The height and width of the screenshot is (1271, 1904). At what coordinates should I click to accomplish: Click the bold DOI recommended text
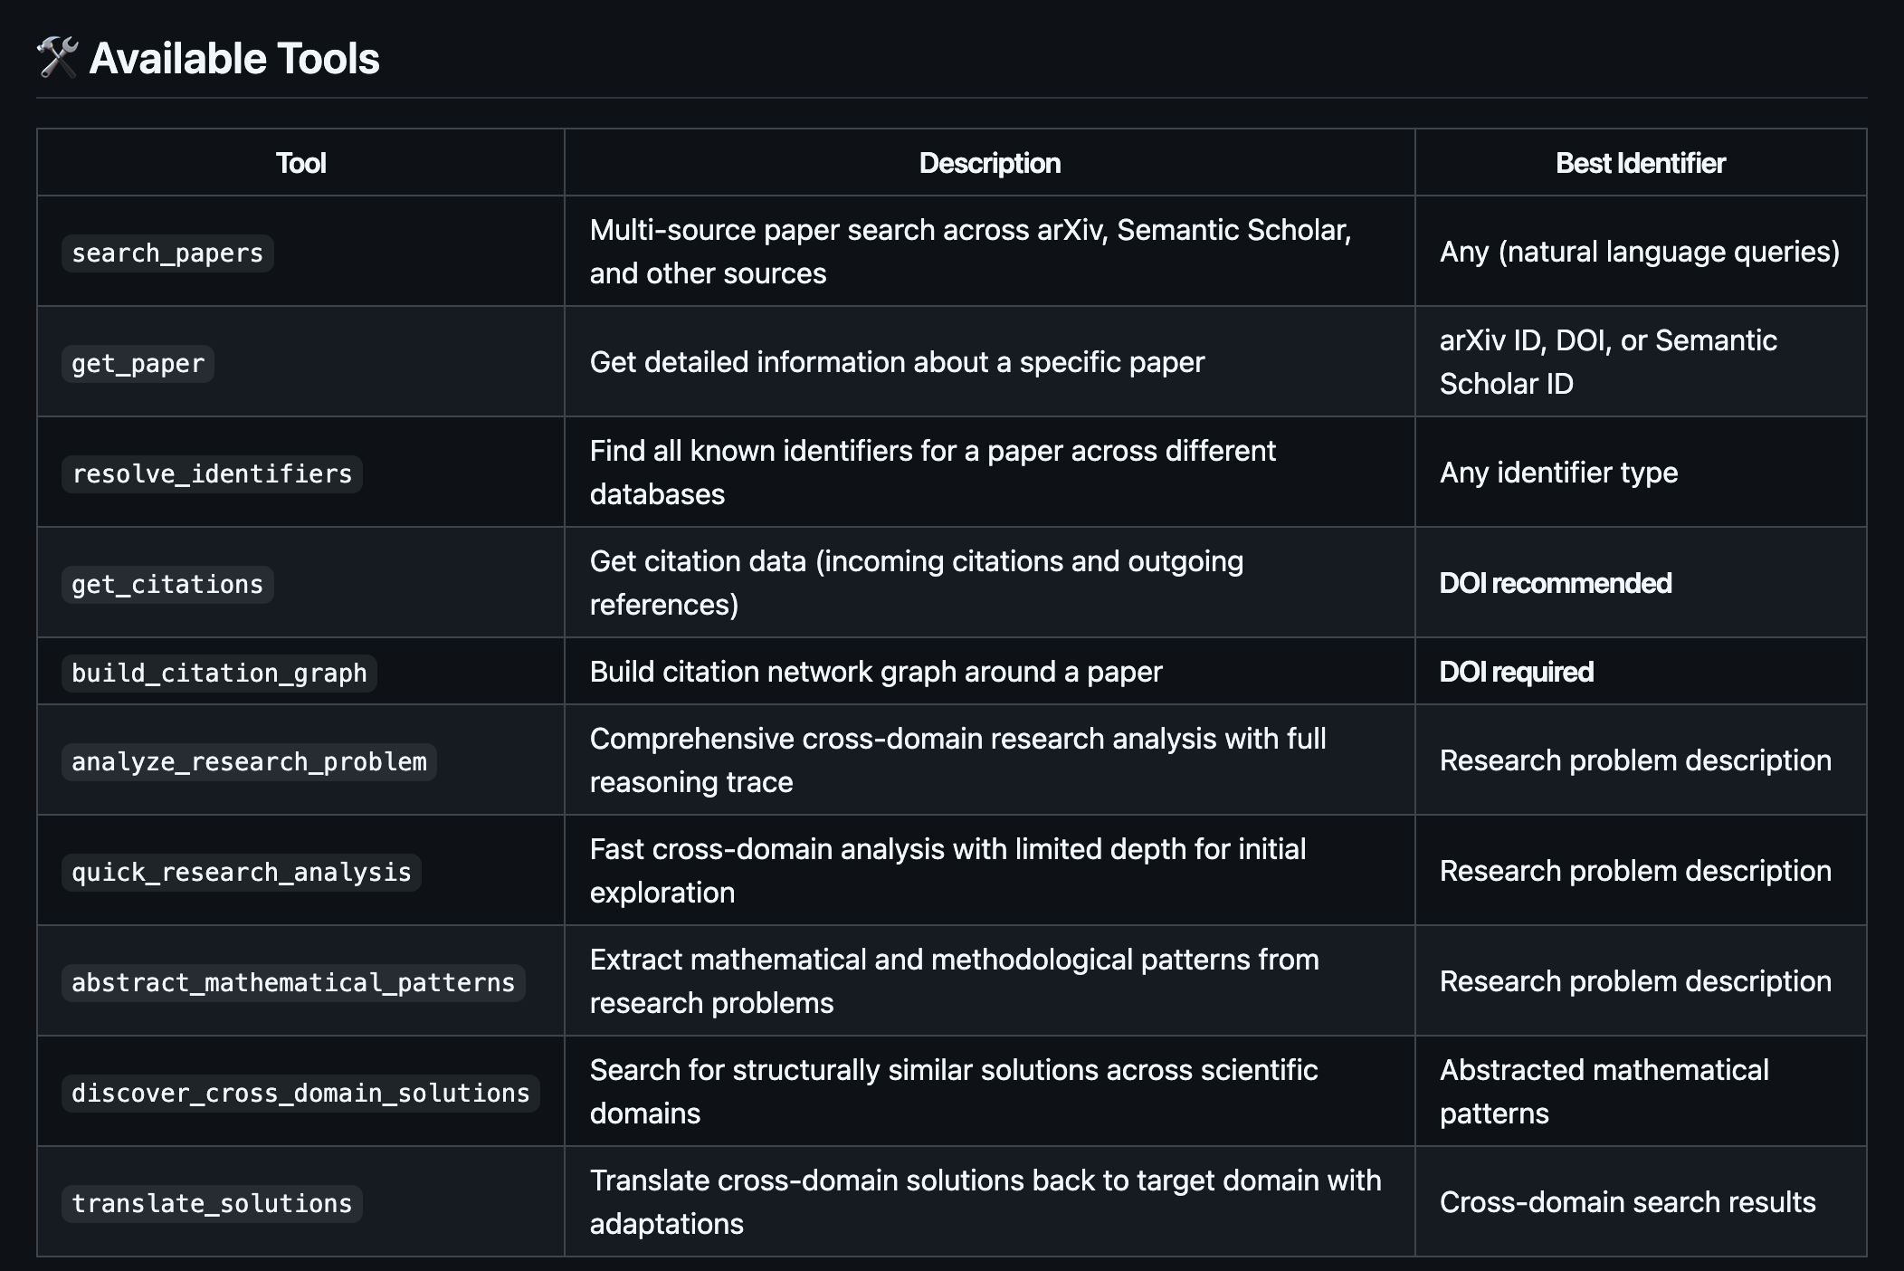pos(1555,583)
